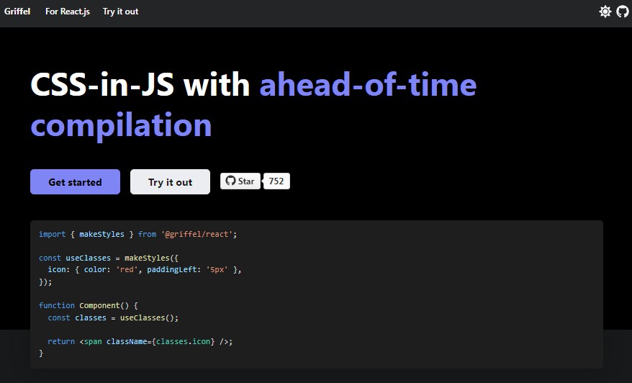This screenshot has width=632, height=383.
Task: Click the 'compilation' heading word
Action: pos(122,126)
